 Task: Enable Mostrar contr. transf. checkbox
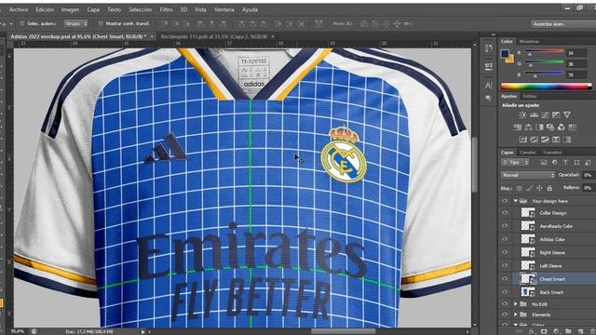(101, 23)
